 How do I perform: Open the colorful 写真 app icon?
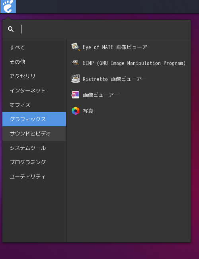click(76, 111)
